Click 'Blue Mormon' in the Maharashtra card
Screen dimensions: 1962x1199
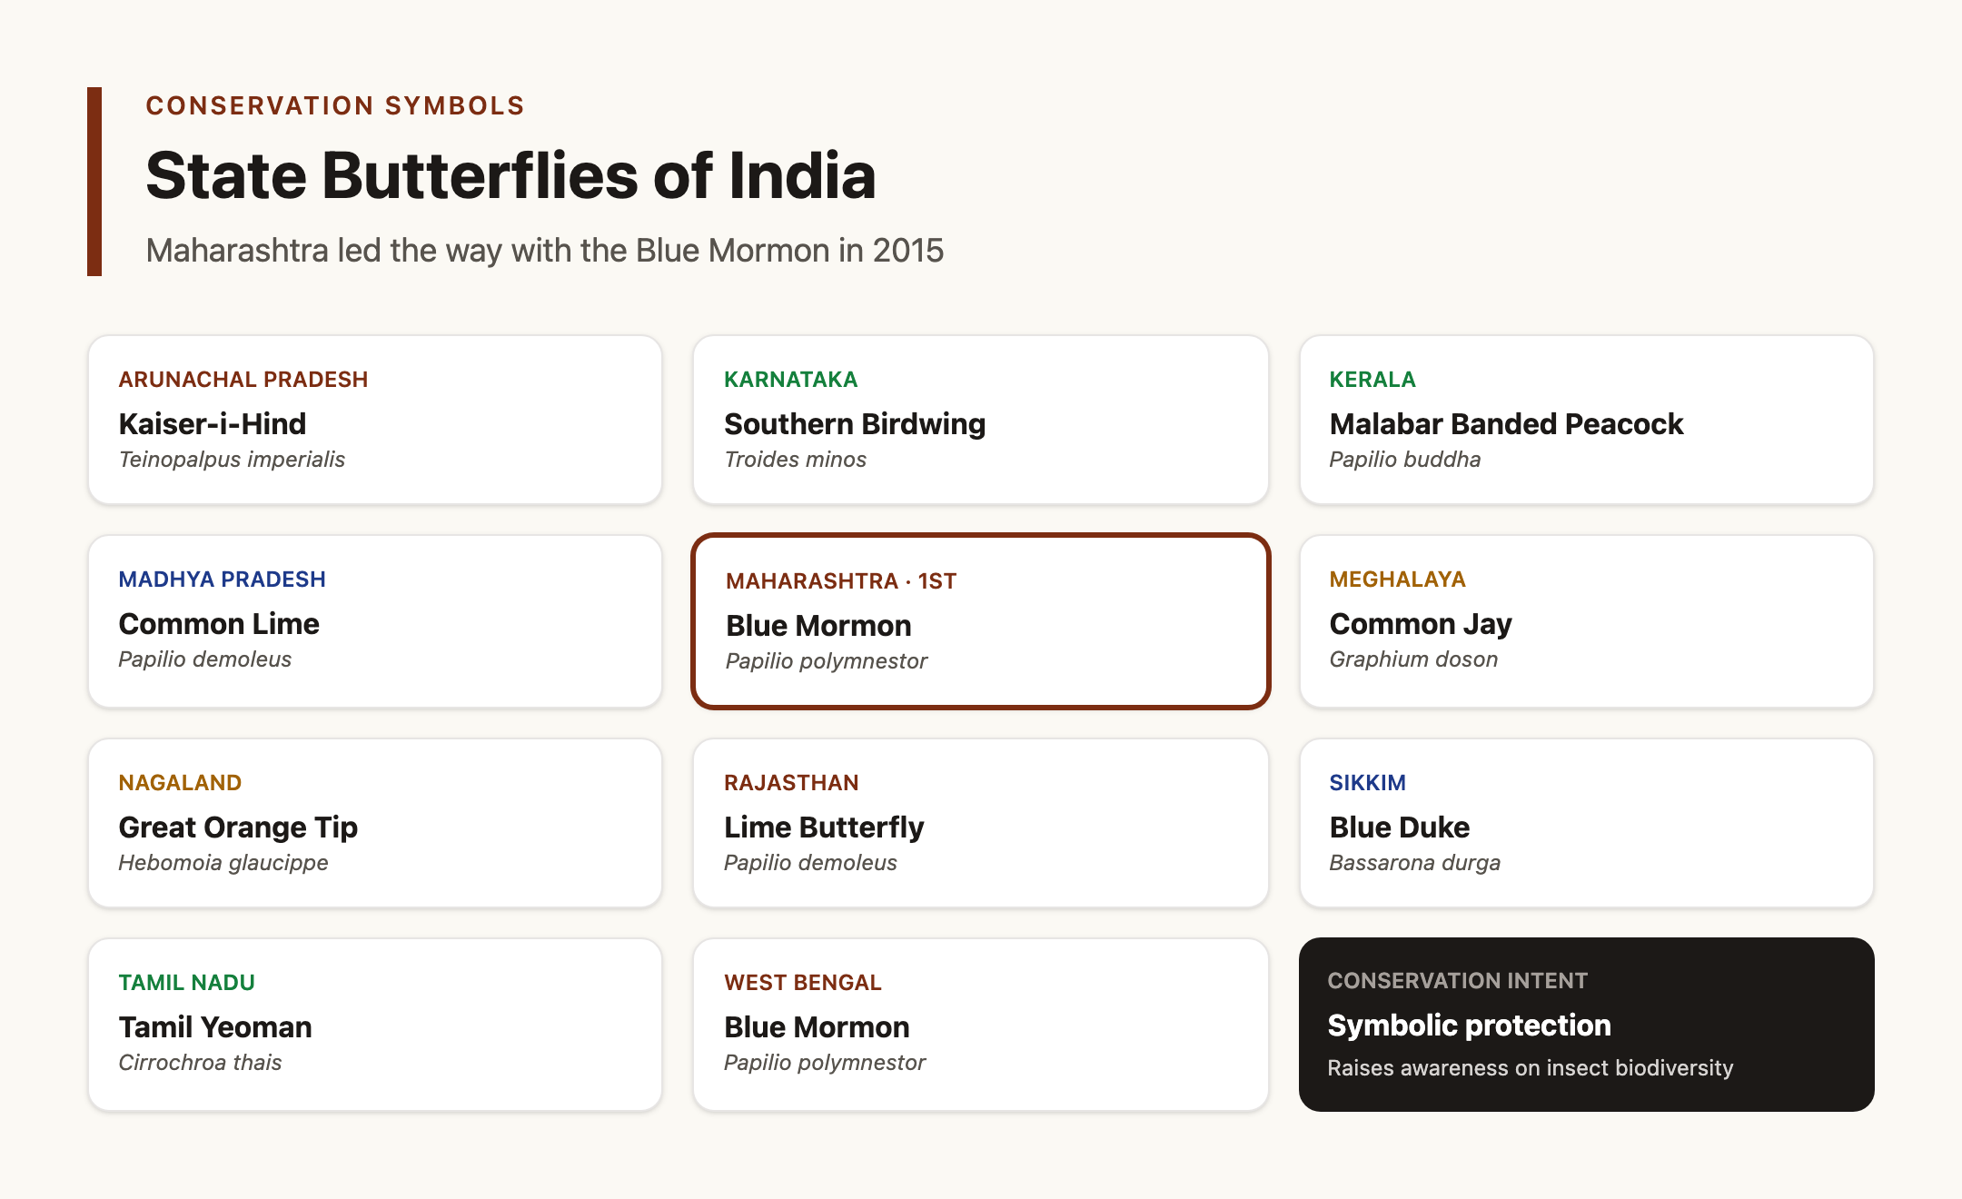pyautogui.click(x=818, y=626)
